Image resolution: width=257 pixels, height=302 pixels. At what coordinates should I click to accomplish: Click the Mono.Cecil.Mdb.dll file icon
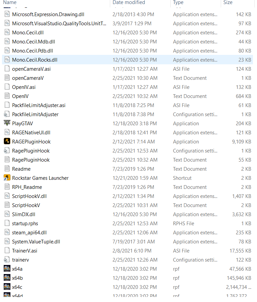point(7,41)
